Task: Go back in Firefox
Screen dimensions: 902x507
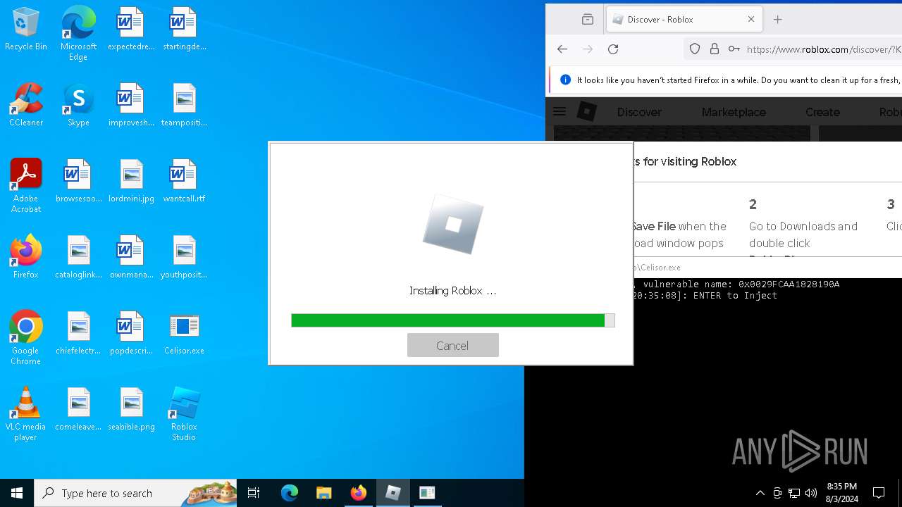Action: coord(562,49)
